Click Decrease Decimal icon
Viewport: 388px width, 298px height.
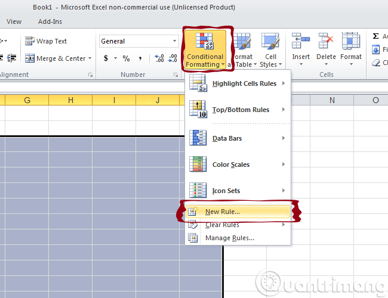coord(173,58)
